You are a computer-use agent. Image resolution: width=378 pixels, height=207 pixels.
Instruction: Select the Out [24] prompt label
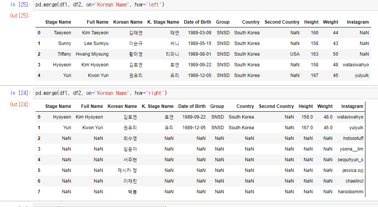tap(21, 104)
